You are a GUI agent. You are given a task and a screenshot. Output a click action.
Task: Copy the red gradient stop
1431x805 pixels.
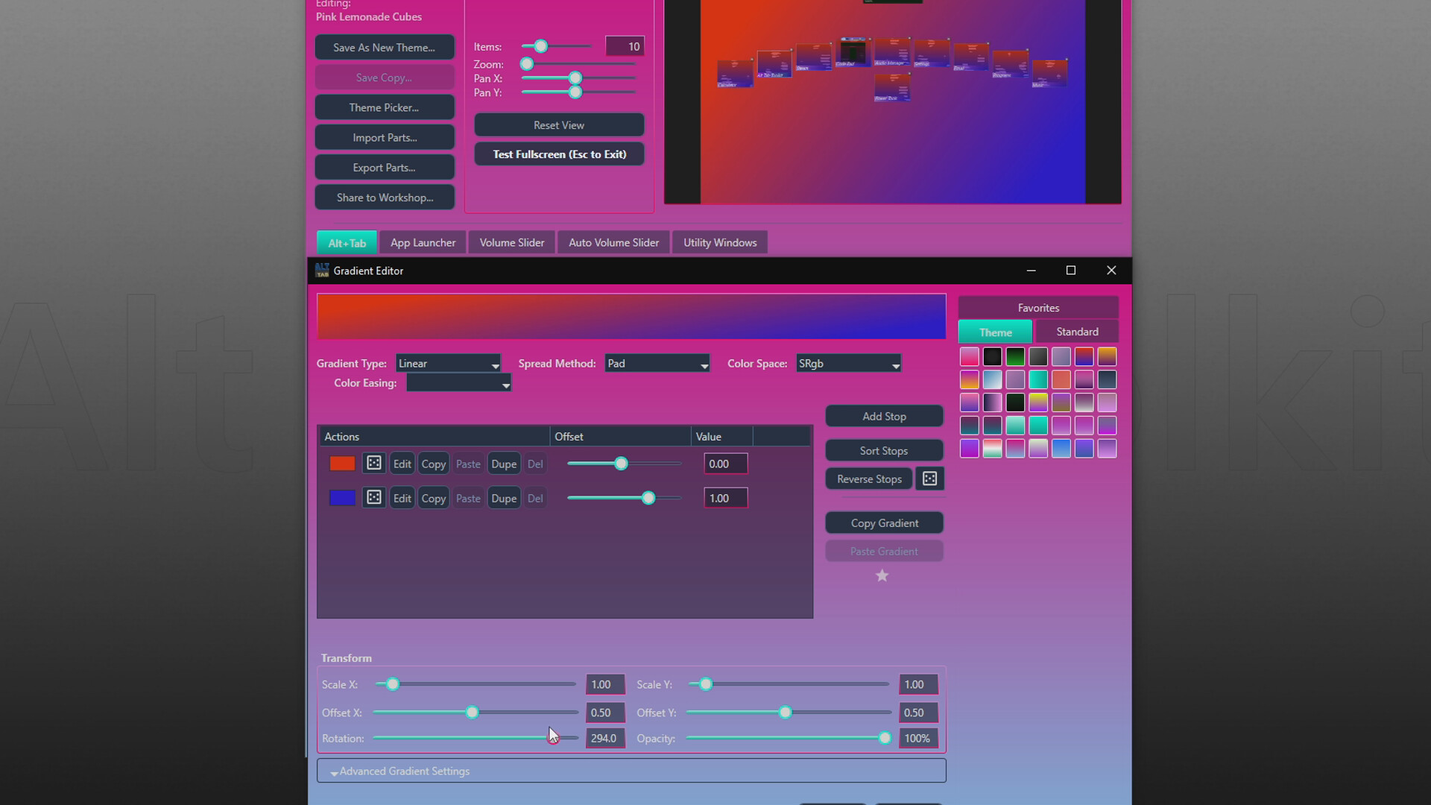point(433,463)
